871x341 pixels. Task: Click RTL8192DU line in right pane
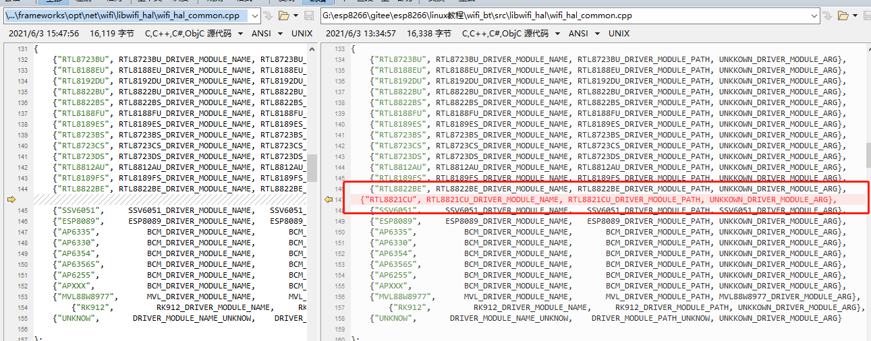(607, 81)
